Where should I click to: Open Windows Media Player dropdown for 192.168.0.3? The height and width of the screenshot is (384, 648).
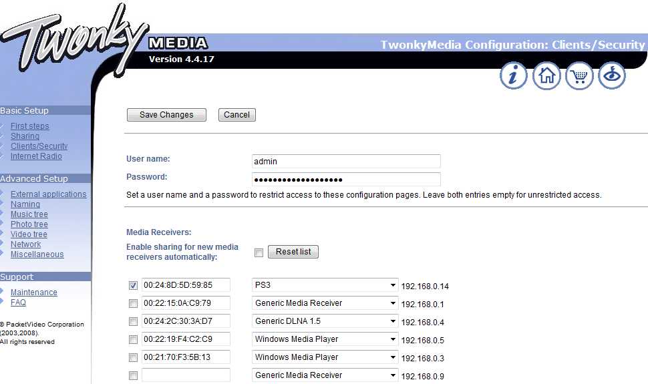coord(325,357)
